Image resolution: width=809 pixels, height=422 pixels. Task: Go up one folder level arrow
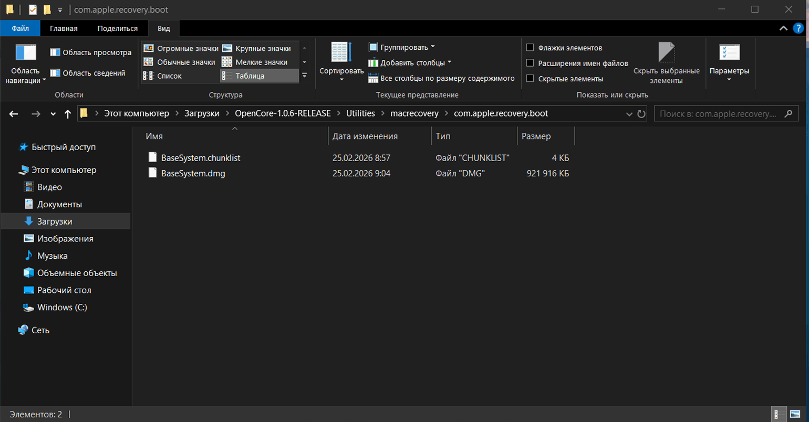tap(68, 114)
